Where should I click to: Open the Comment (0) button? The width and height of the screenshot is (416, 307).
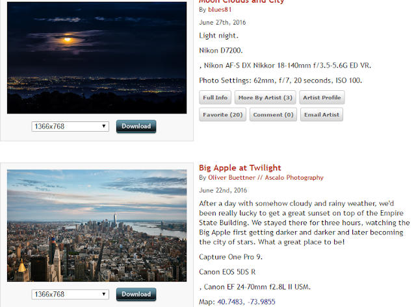(273, 115)
